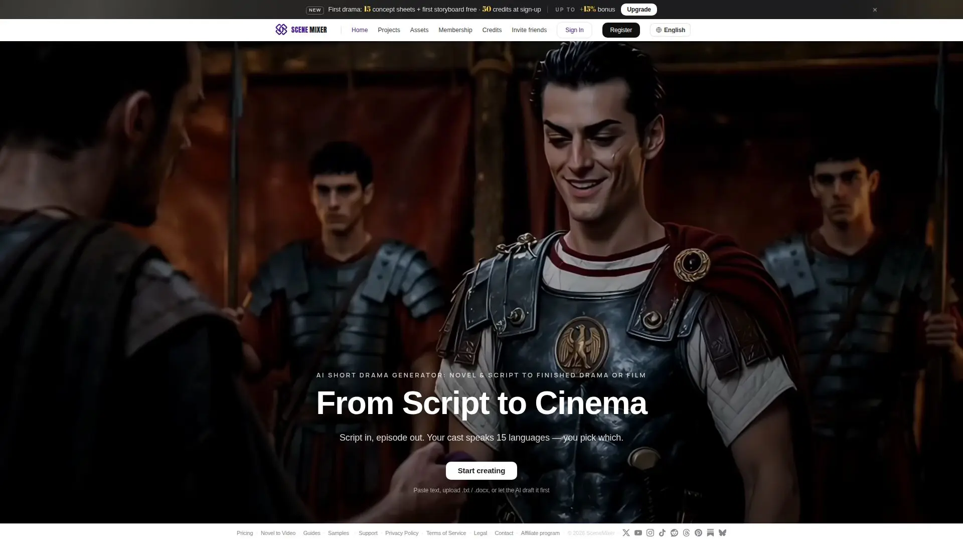Click the NEW badge in promo banner
The width and height of the screenshot is (963, 542).
click(x=315, y=10)
